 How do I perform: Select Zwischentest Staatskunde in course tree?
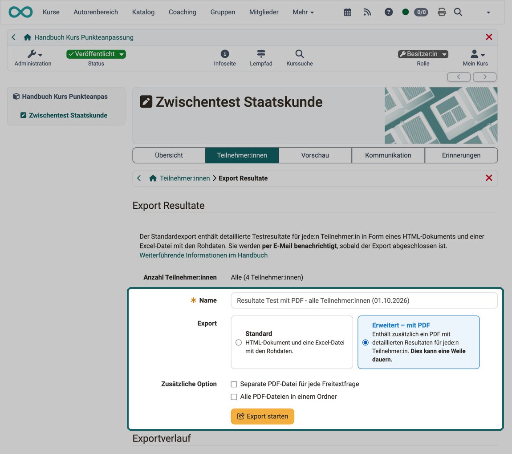[x=68, y=115]
